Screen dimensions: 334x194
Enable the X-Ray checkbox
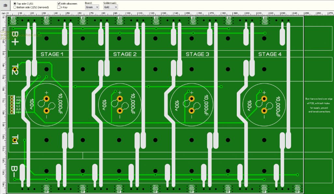pos(59,7)
